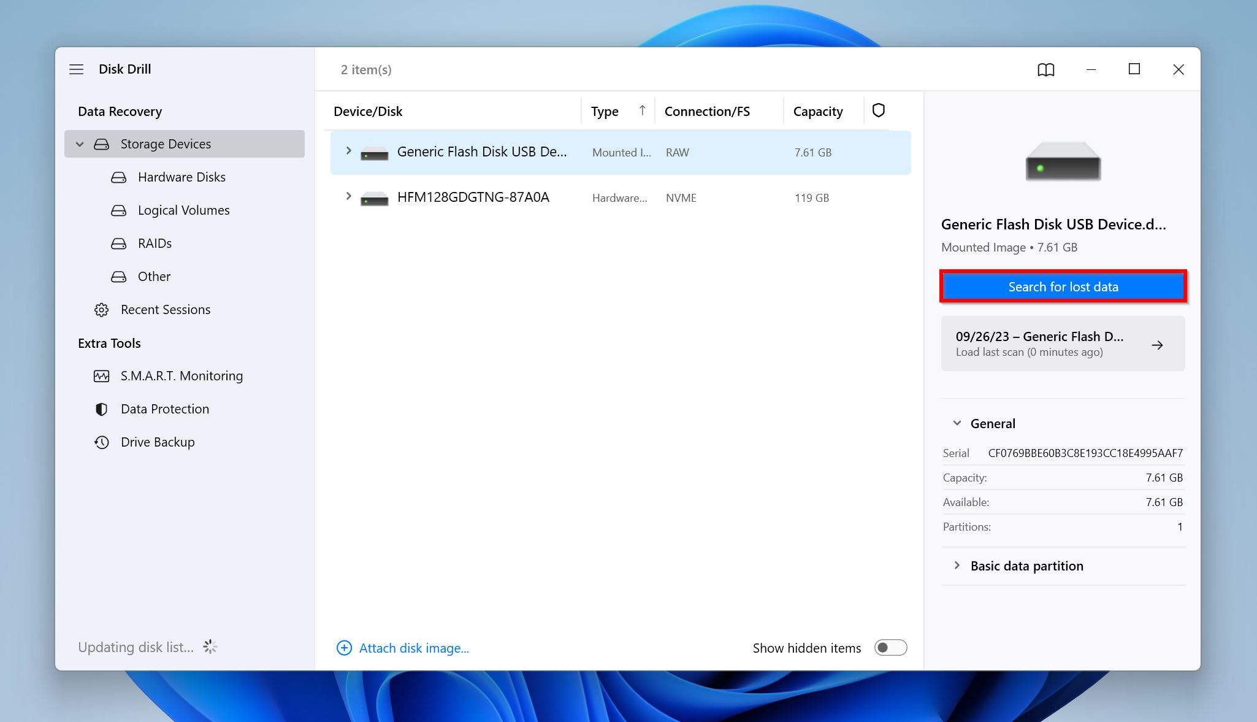Click the Type column sort arrow
The height and width of the screenshot is (722, 1257).
pyautogui.click(x=641, y=110)
